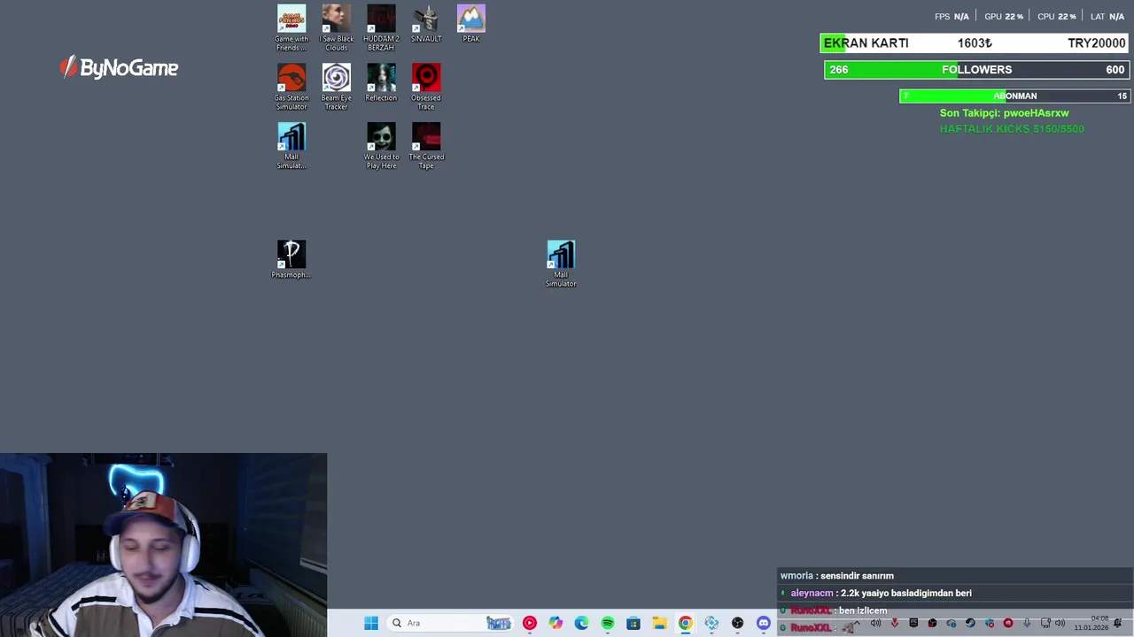Image resolution: width=1134 pixels, height=637 pixels.
Task: Click the microphone icon in system tray
Action: (x=1027, y=623)
